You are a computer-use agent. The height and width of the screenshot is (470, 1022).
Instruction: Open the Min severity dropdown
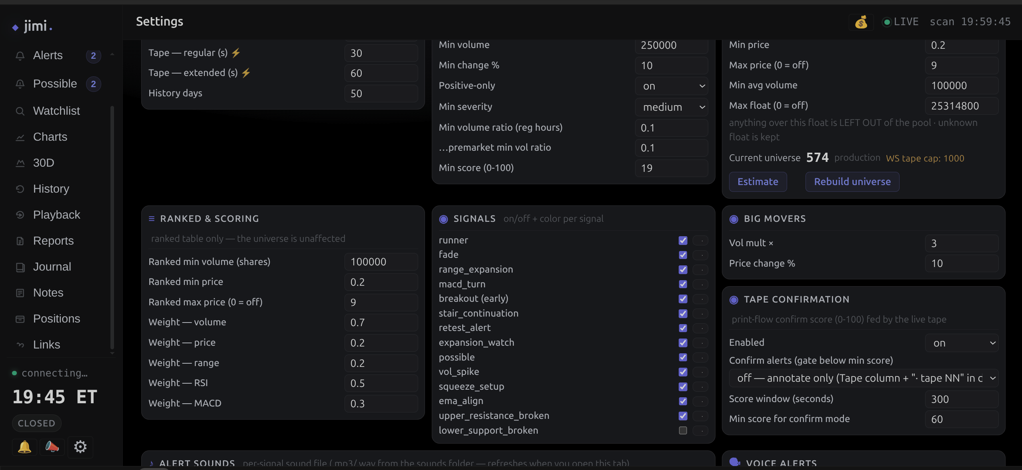(x=671, y=107)
